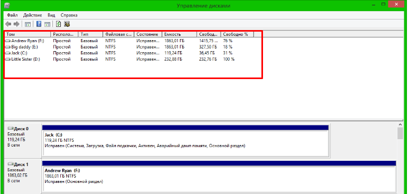The width and height of the screenshot is (408, 194).
Task: Toggle the action pane toolbar icon
Action: (x=47, y=24)
